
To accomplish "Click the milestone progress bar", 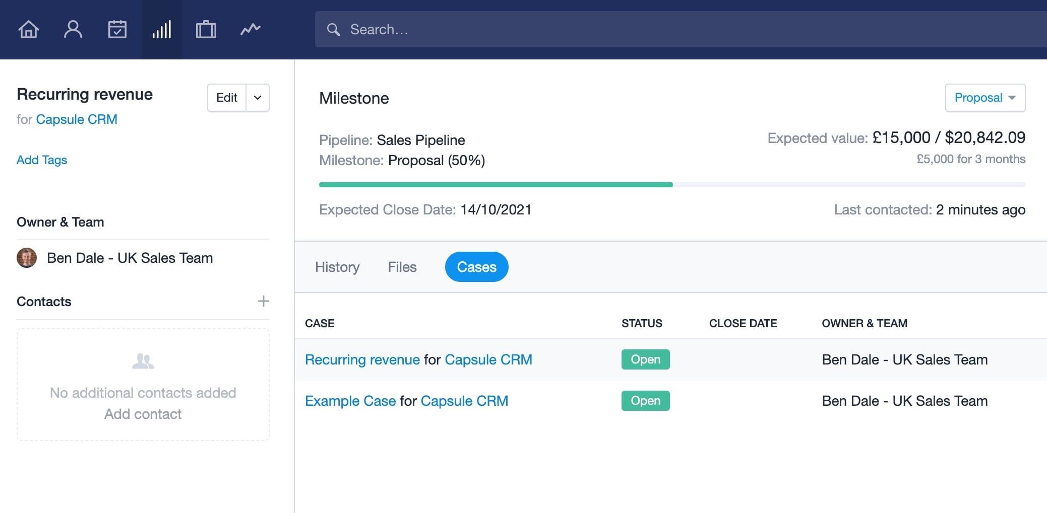I will click(x=672, y=185).
